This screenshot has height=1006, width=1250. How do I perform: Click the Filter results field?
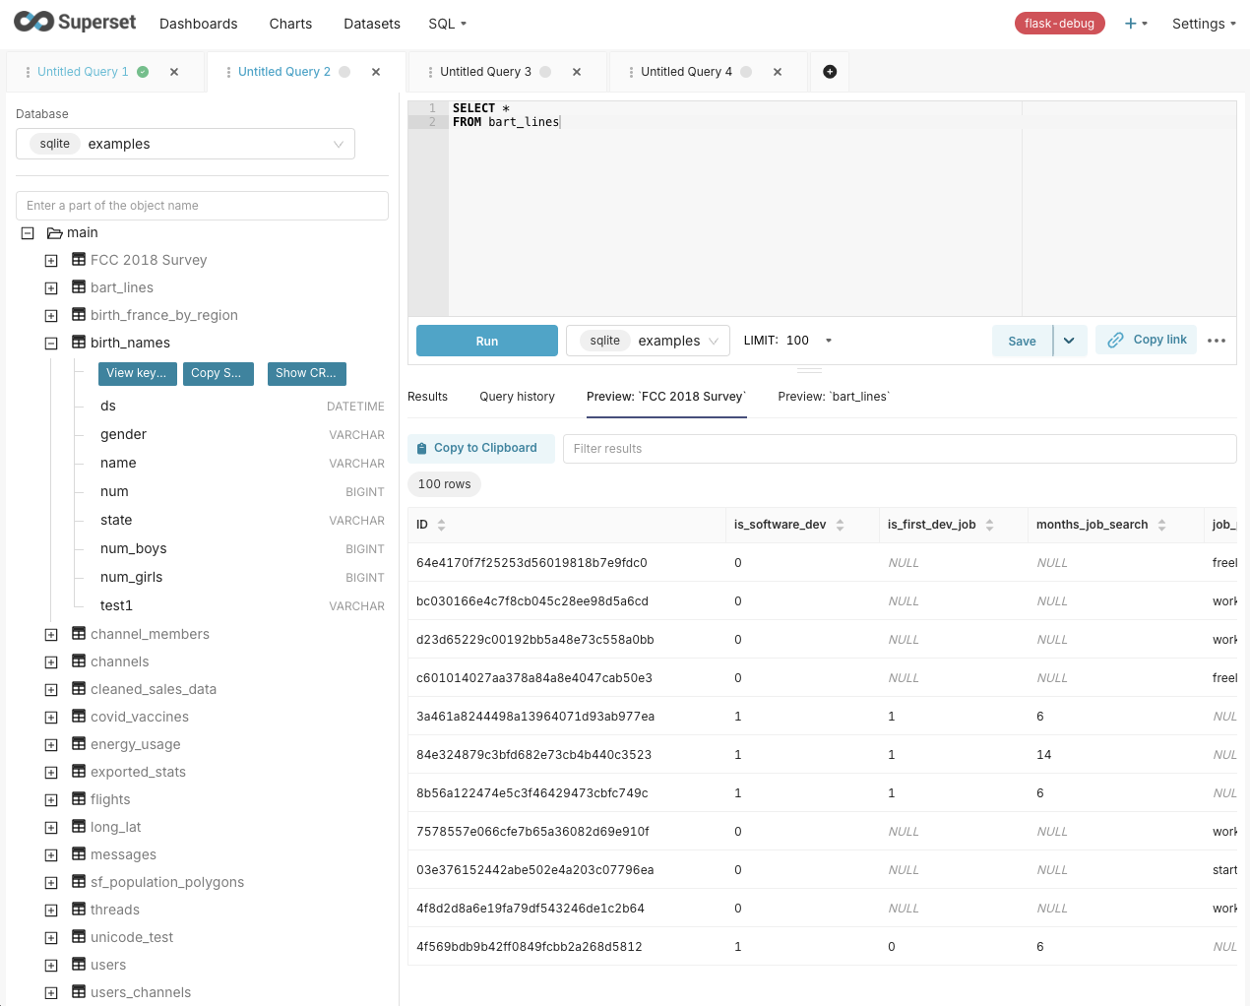pyautogui.click(x=899, y=449)
